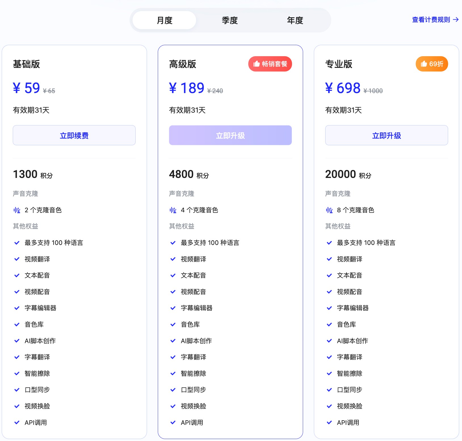Switch to the 季度 billing tab
462x441 pixels.
[230, 20]
